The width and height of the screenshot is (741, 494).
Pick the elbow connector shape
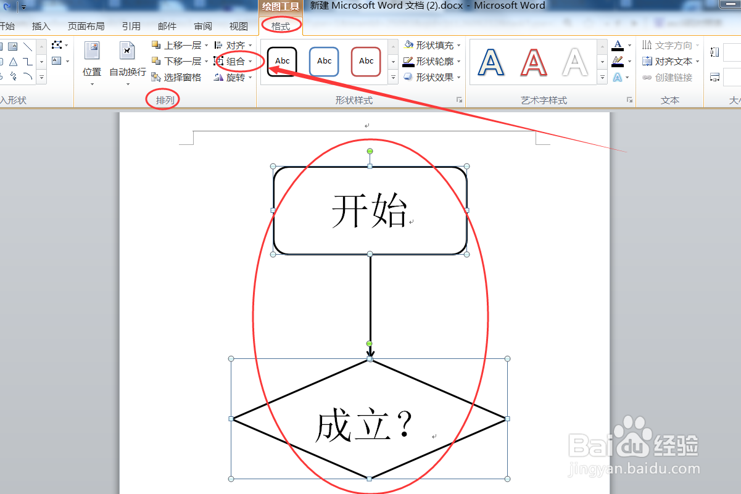pyautogui.click(x=28, y=61)
